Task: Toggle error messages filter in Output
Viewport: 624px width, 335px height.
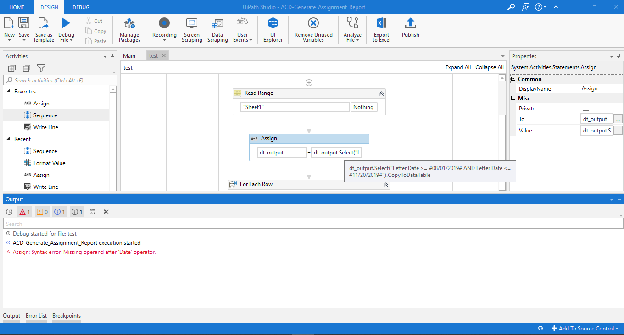Action: 25,211
